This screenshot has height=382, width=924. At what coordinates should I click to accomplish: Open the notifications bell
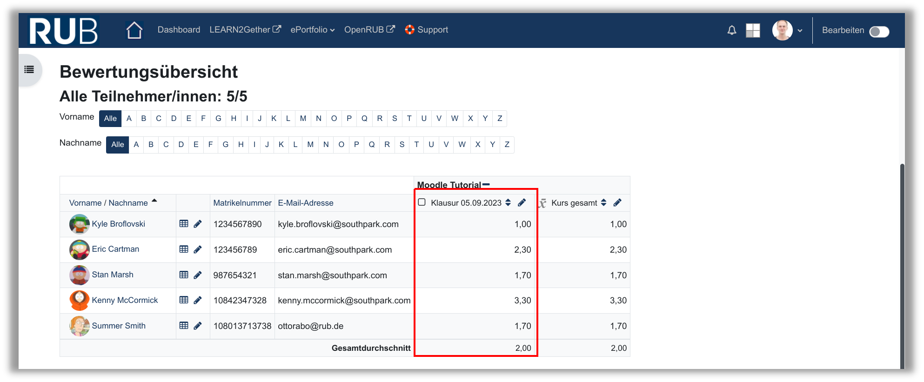(731, 30)
